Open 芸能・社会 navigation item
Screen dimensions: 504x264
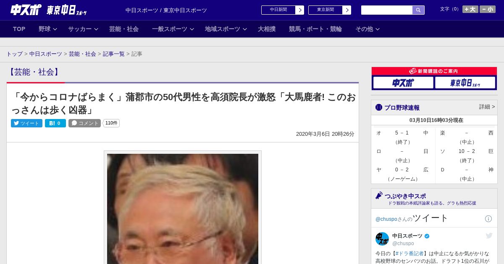tap(124, 29)
